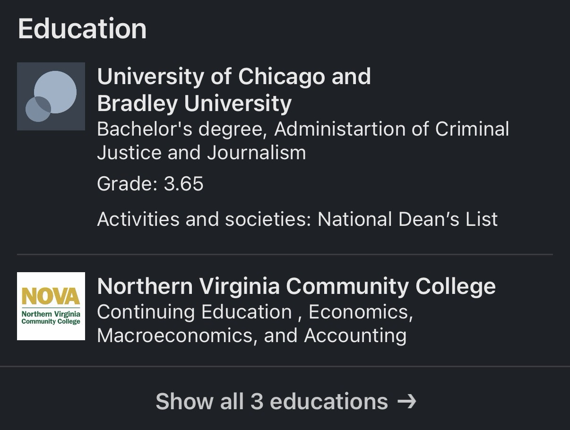Open the NOVA college logo
This screenshot has height=430, width=570.
51,306
